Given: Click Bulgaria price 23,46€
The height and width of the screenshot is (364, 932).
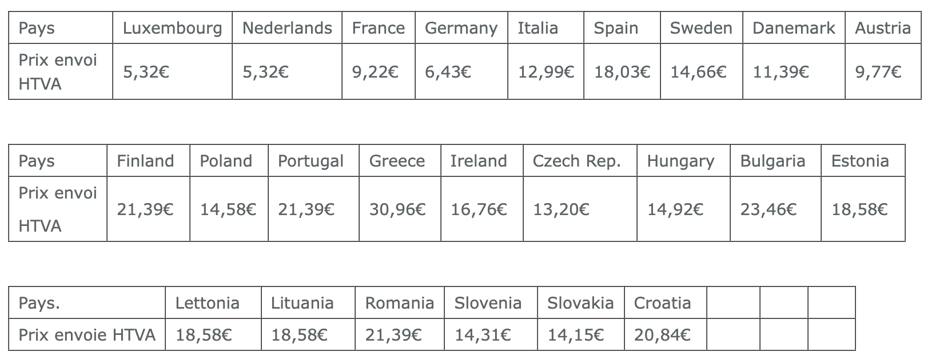Looking at the screenshot, I should point(776,209).
